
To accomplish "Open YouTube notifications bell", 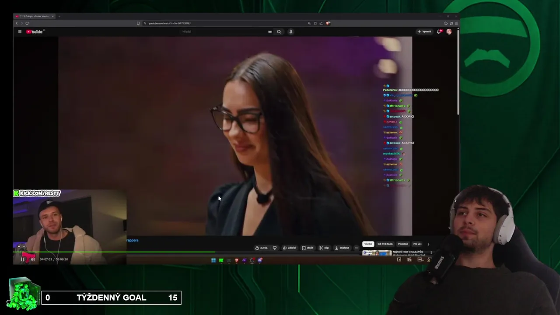I will (439, 31).
